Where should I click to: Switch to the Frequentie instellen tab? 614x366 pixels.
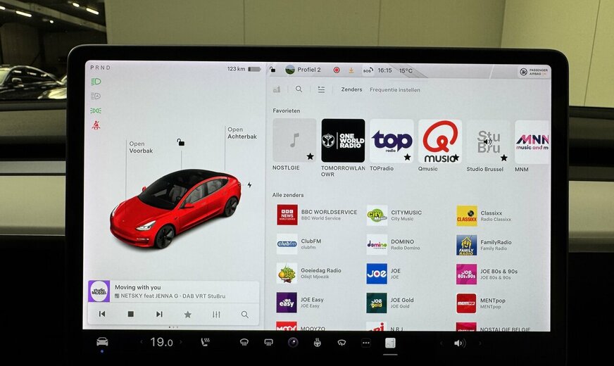(x=394, y=89)
